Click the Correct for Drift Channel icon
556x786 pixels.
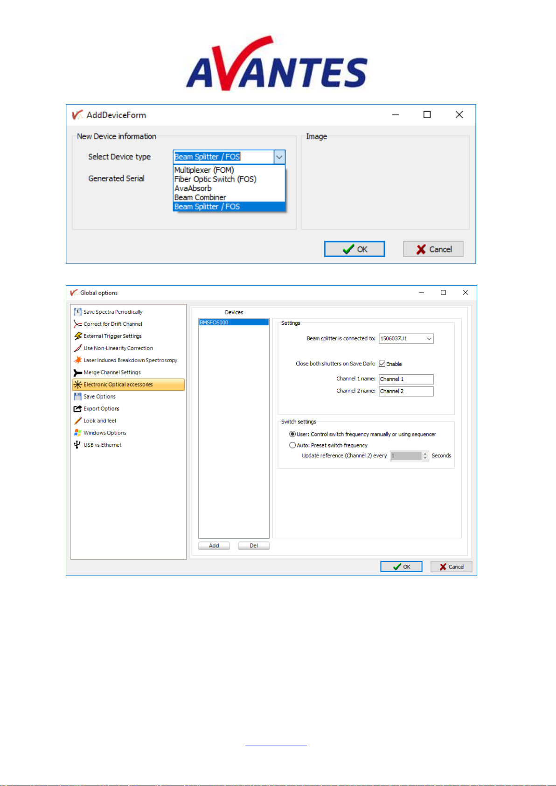(78, 324)
